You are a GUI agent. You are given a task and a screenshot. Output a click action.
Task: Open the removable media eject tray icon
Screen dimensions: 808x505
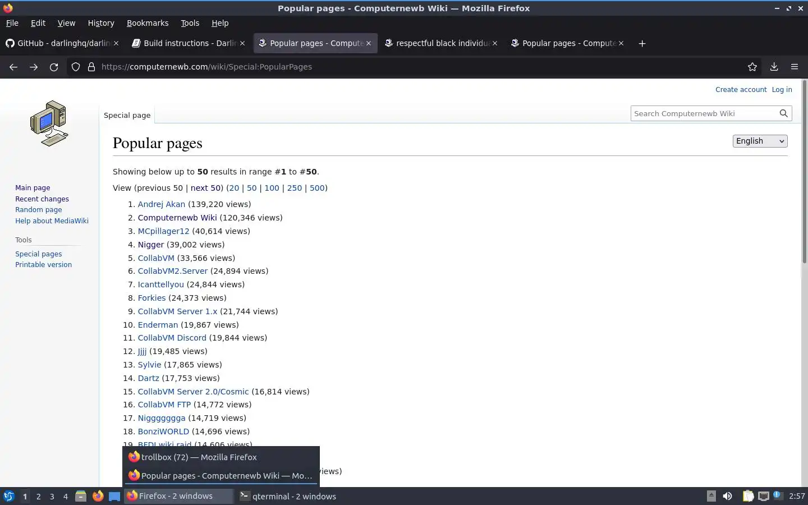coord(711,495)
